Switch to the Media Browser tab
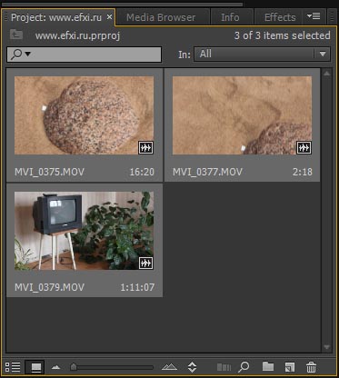This screenshot has width=339, height=378. 161,17
